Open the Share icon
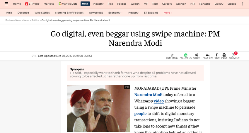Viewport: 249px width, 133px height. click(197, 55)
